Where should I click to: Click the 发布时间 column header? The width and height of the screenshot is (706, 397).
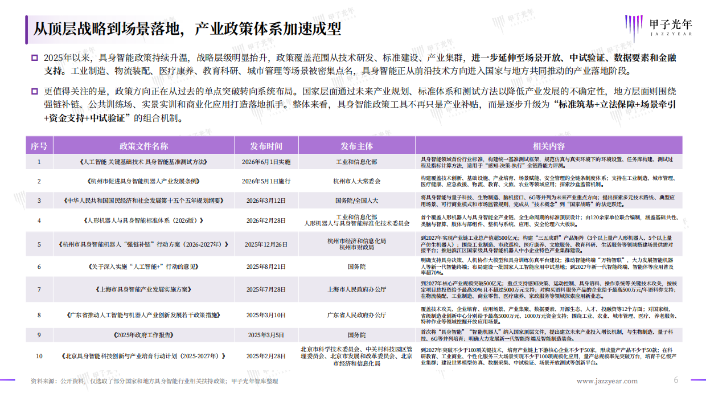pyautogui.click(x=266, y=146)
